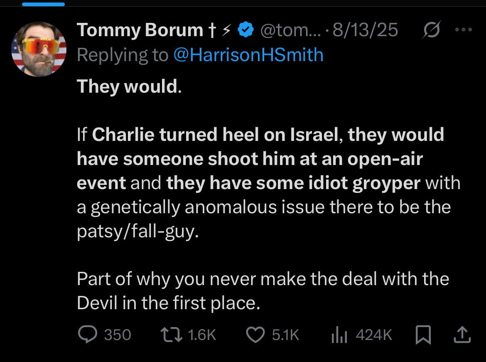Open tweet by clicking "They would." text
This screenshot has width=486, height=362.
tap(129, 86)
